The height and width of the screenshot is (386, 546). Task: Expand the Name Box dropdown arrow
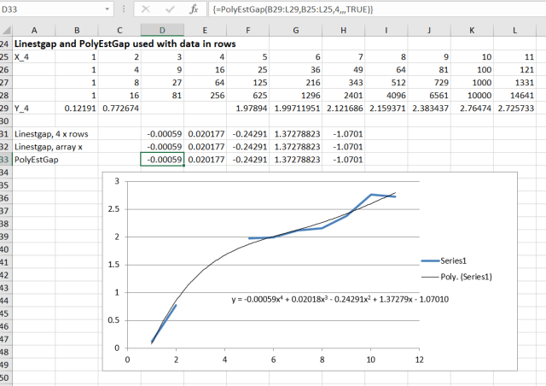coord(108,9)
